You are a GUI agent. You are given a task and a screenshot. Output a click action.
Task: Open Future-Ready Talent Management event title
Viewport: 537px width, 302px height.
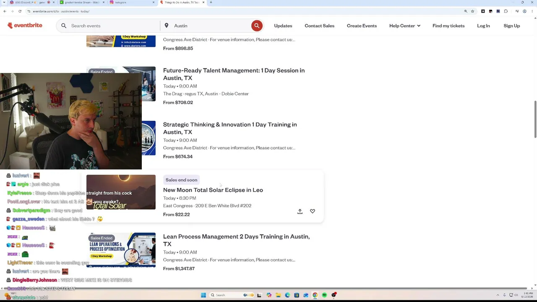234,74
